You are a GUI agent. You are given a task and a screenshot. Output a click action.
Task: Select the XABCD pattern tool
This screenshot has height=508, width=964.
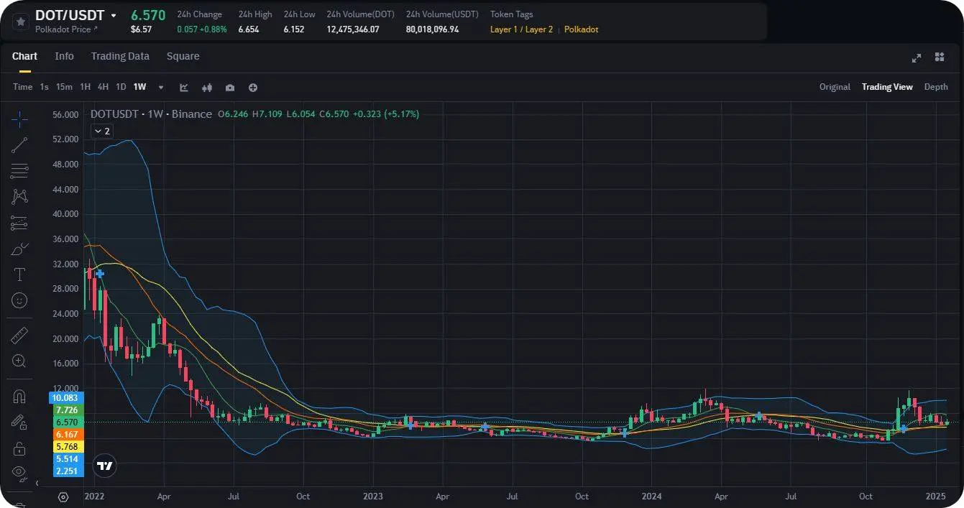(x=19, y=196)
